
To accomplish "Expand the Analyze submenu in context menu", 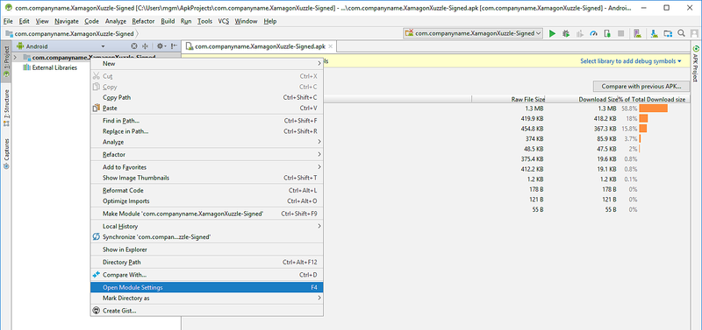I will pyautogui.click(x=206, y=142).
